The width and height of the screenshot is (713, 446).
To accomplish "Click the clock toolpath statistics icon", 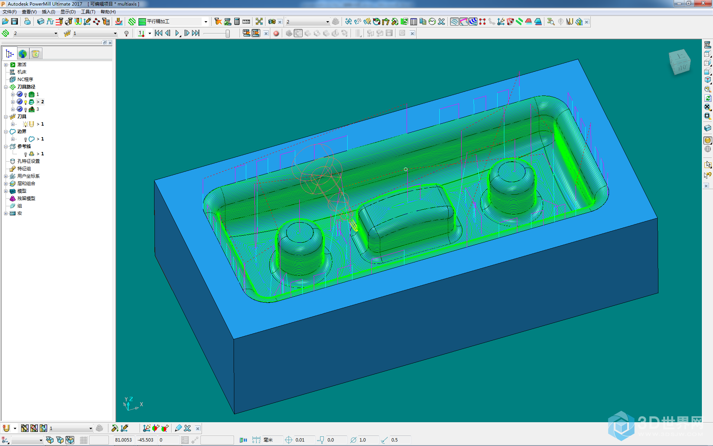I will [x=432, y=22].
